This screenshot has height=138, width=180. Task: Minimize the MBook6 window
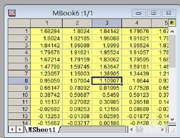pos(139,13)
